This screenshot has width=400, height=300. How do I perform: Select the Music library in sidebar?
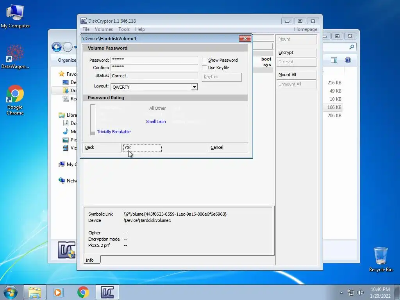tap(70, 131)
